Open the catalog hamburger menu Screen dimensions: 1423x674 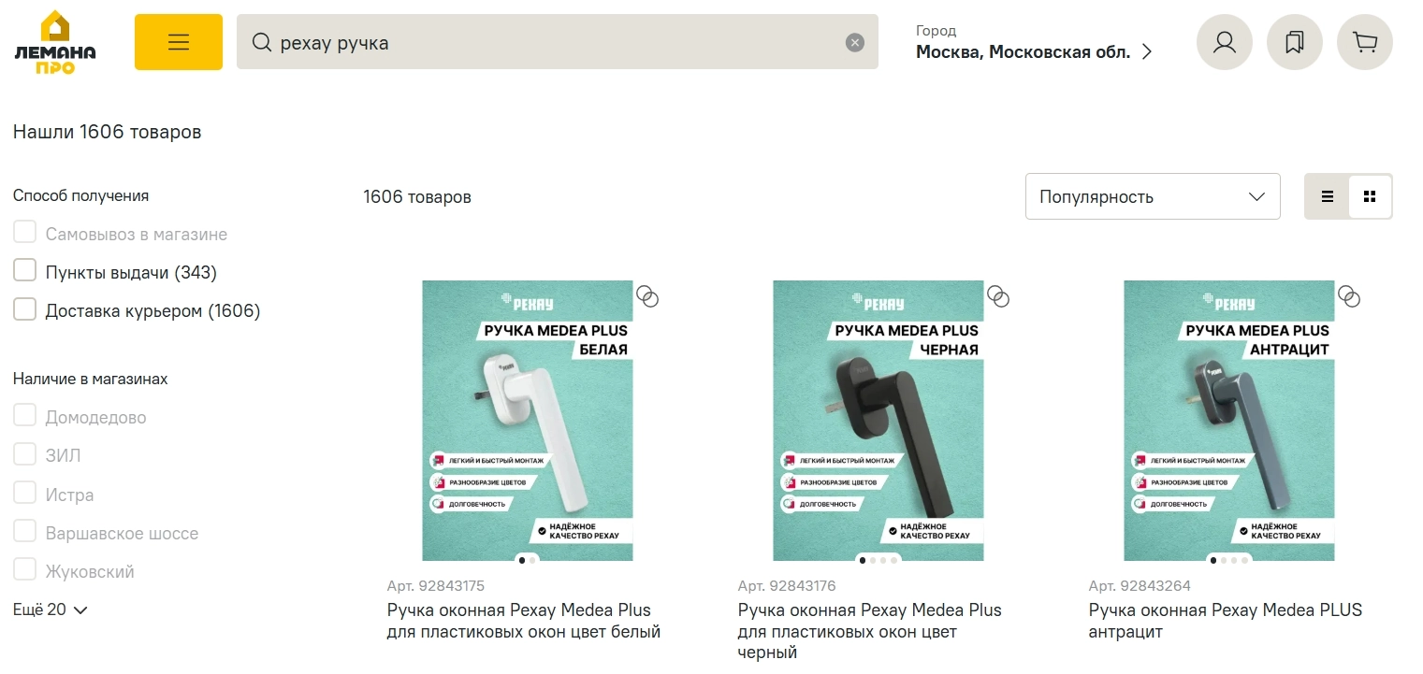click(x=178, y=42)
